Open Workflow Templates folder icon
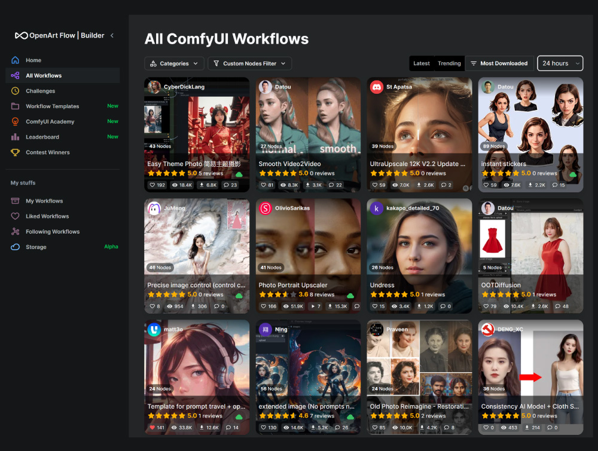The image size is (598, 451). [16, 106]
